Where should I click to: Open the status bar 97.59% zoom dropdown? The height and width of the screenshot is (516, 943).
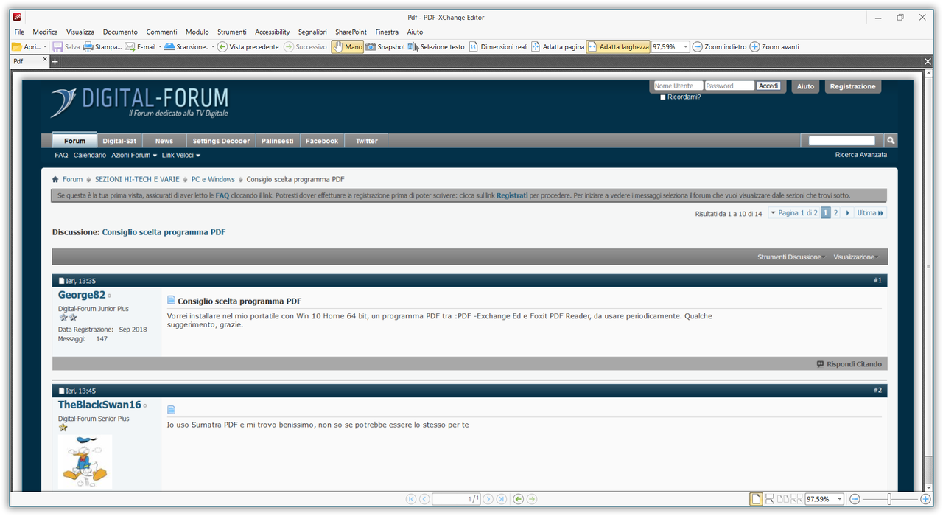tap(839, 499)
